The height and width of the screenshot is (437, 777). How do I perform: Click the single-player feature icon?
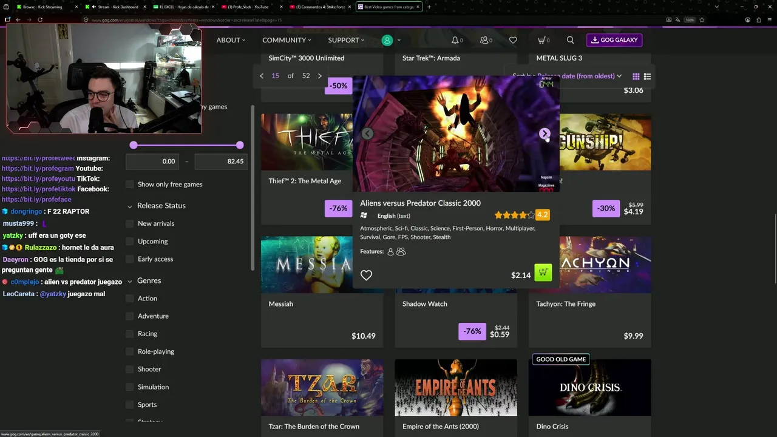(x=390, y=251)
